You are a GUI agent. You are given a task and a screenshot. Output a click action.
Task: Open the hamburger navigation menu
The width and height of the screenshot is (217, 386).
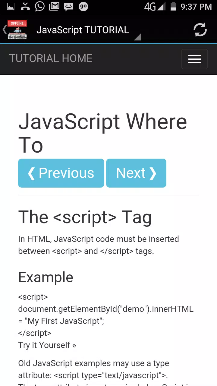click(x=195, y=59)
